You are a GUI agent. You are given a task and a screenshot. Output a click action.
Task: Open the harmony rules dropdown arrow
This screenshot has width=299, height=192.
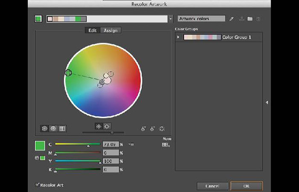coord(170,19)
